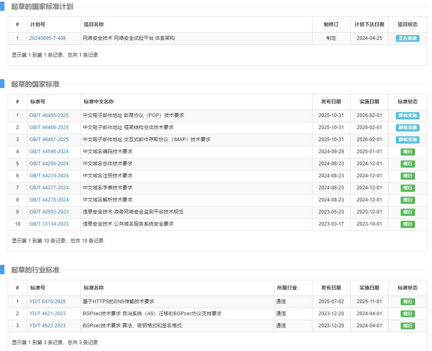Click 计划下达日期 column header
This screenshot has height=351, width=432.
(369, 25)
